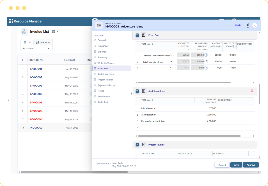Open the Resource Manager app grid icon
The height and width of the screenshot is (186, 268).
point(11,21)
